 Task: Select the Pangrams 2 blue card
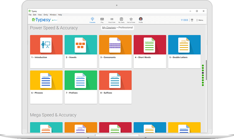click(150, 127)
